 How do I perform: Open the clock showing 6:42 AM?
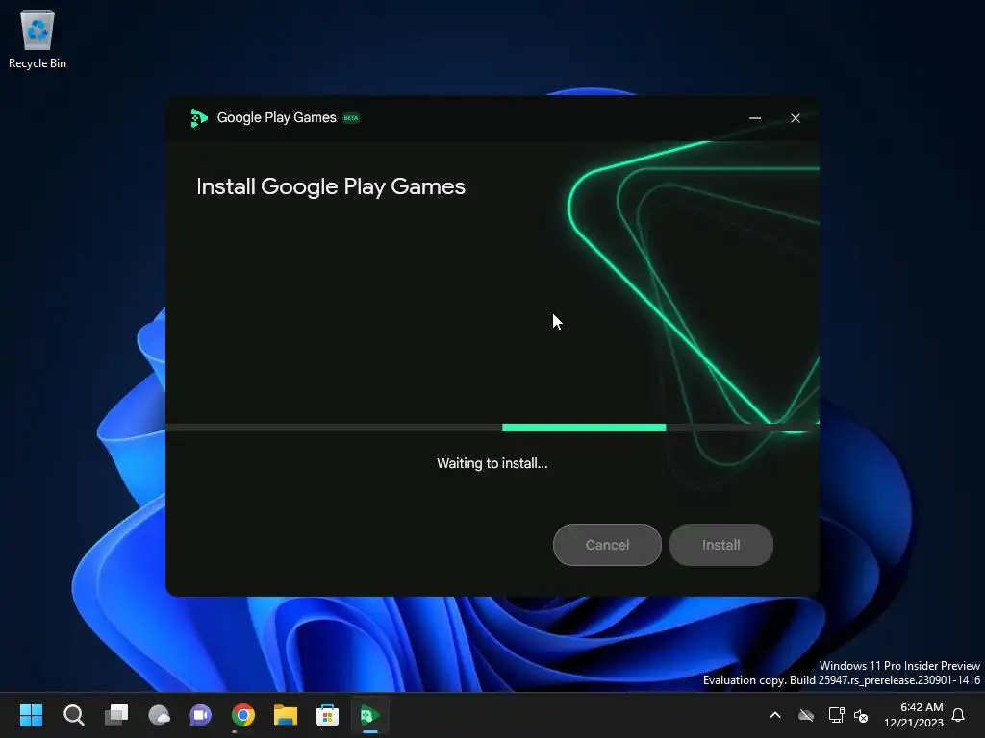pyautogui.click(x=914, y=715)
